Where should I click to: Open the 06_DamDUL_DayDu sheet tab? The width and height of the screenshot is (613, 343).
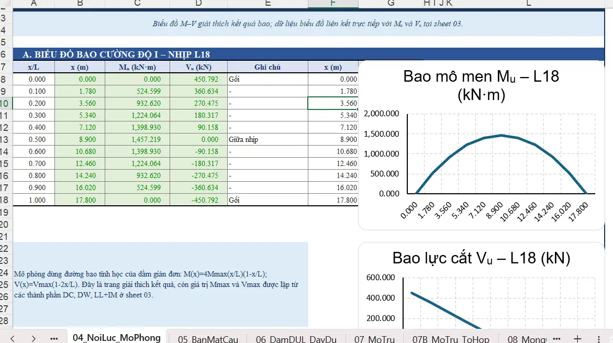[296, 339]
